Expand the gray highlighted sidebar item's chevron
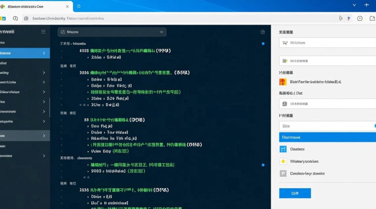The width and height of the screenshot is (376, 209). coord(44,136)
